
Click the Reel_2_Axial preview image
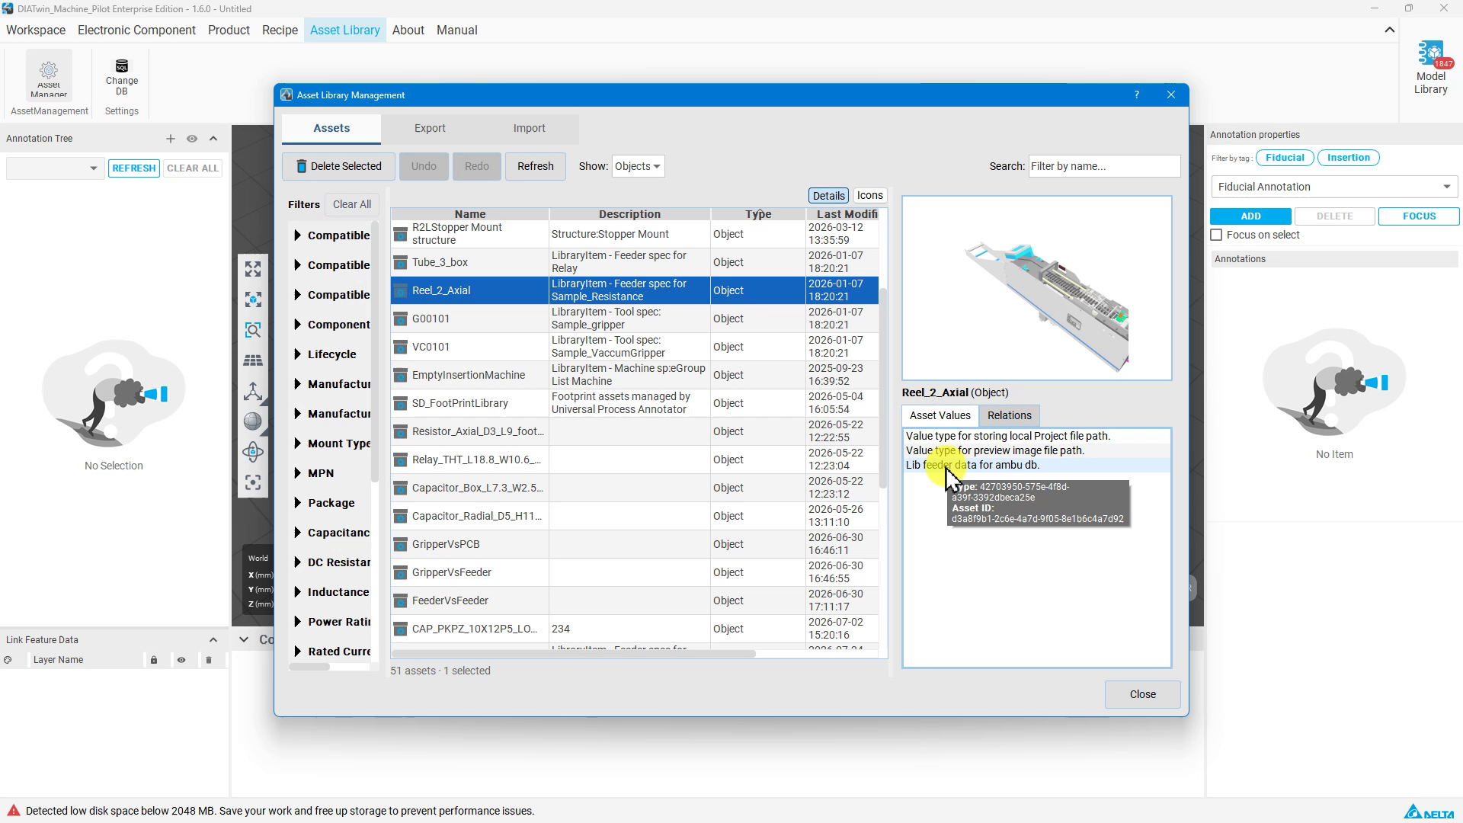point(1036,288)
